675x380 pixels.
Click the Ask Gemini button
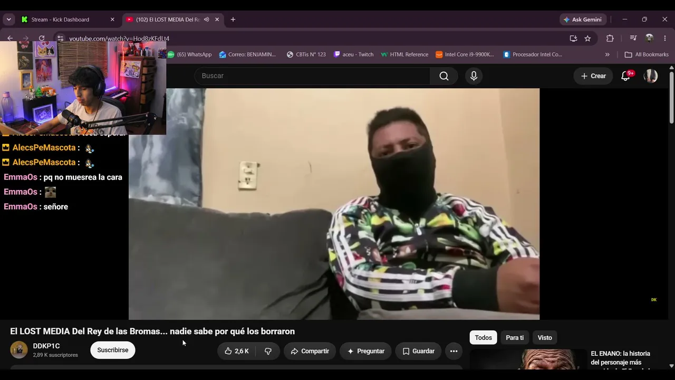(583, 20)
